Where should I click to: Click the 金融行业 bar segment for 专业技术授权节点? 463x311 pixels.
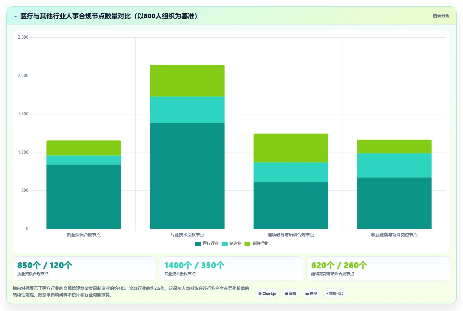pos(187,81)
